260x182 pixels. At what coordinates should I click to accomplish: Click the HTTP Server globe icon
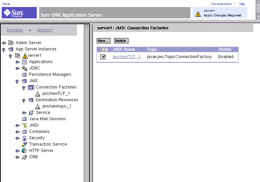[x=24, y=151]
